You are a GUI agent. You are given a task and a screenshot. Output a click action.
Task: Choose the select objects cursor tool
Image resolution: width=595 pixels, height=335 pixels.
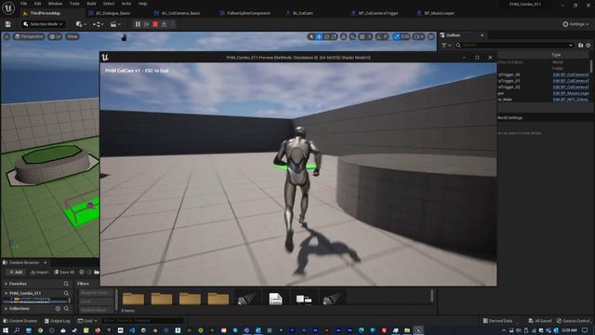pyautogui.click(x=311, y=36)
